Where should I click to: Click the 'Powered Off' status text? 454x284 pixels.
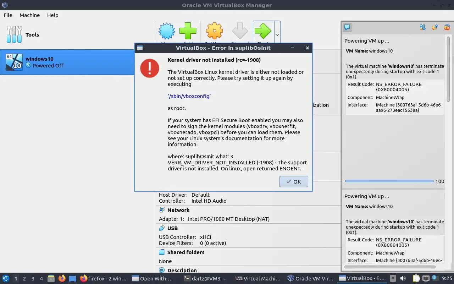coord(48,65)
